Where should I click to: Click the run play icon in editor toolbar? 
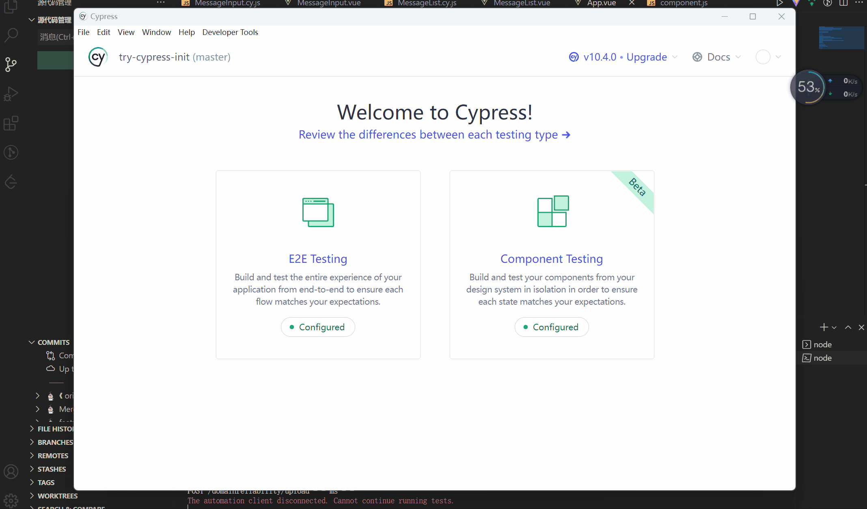779,3
